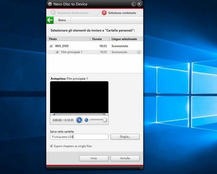The width and height of the screenshot is (217, 174).
Task: Toggle Export chapters as single files
Action: click(51, 146)
